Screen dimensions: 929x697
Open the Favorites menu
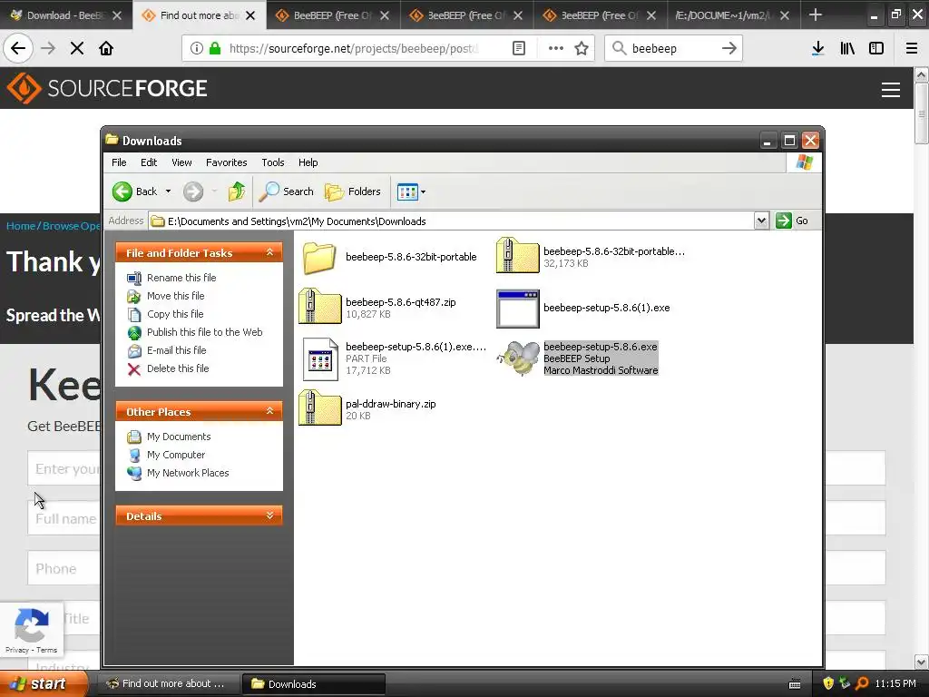click(226, 162)
